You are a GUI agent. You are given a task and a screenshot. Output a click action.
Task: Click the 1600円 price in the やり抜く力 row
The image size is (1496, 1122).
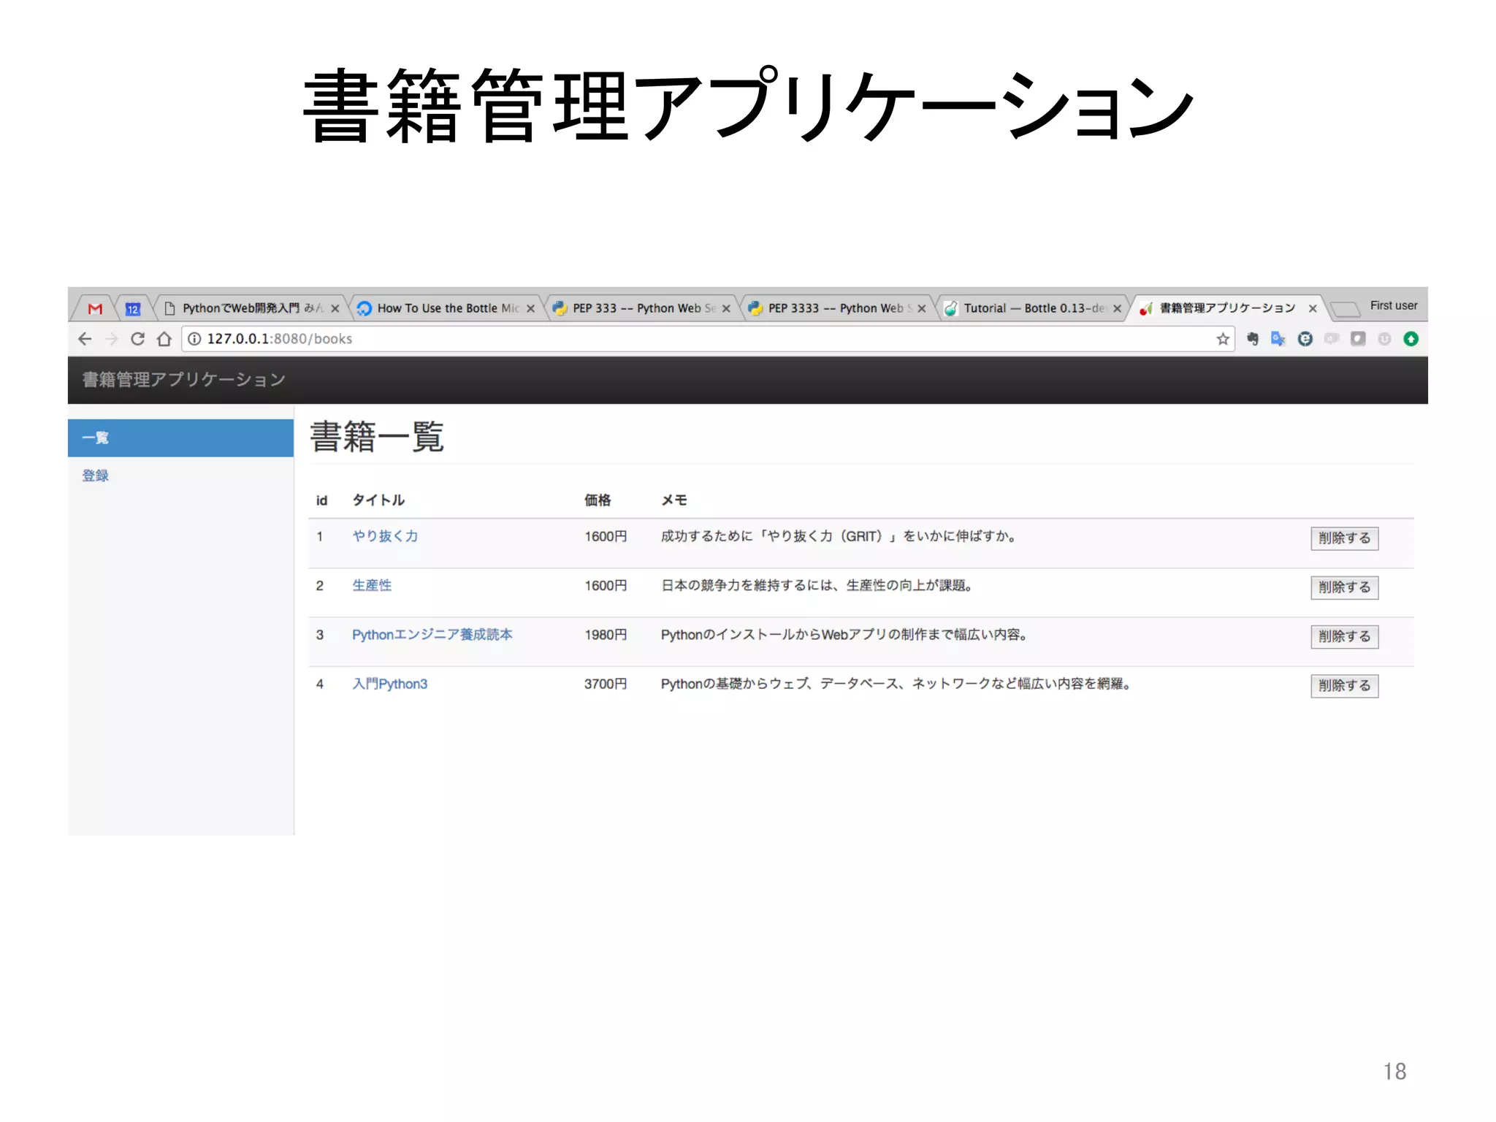[x=606, y=536]
